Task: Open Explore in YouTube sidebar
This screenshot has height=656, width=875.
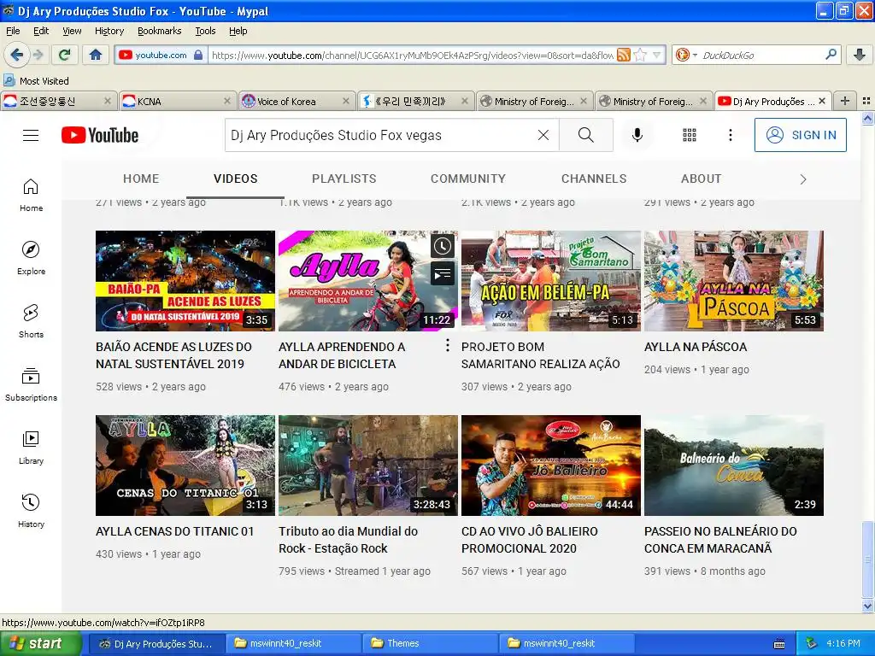Action: coord(32,258)
